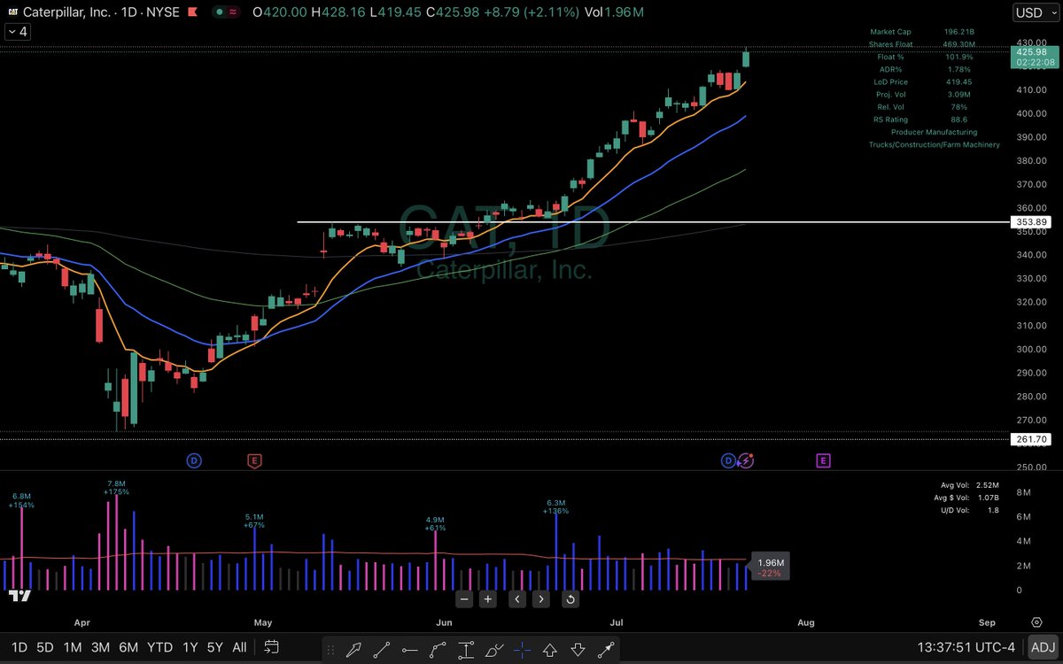Click the purple upcoming earnings E marker

coord(823,460)
